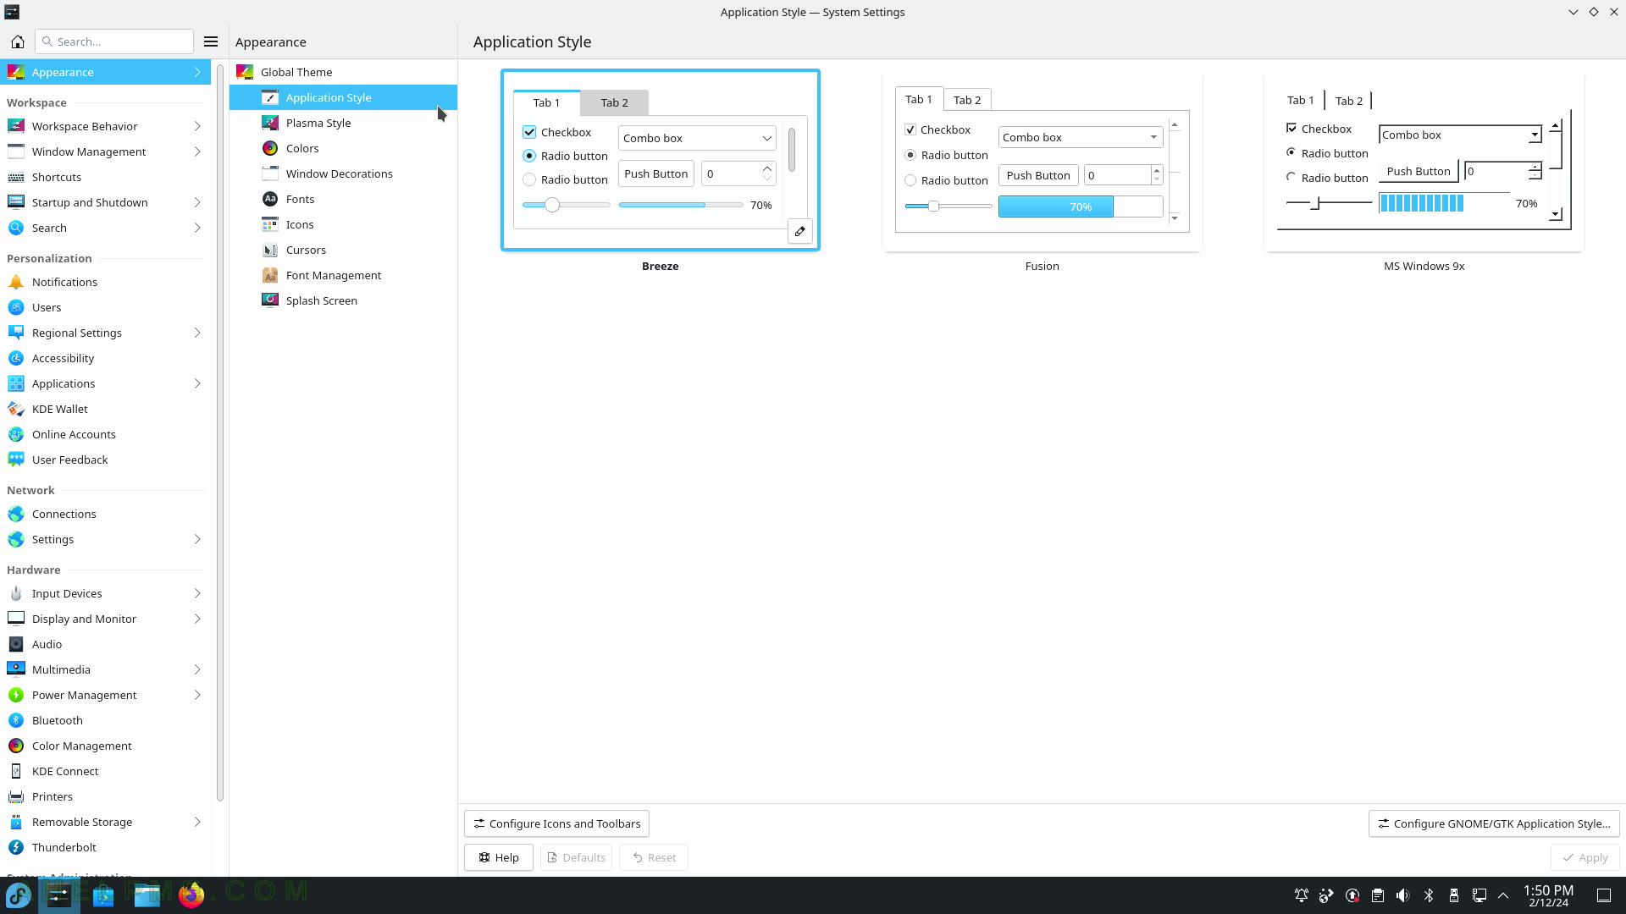The height and width of the screenshot is (914, 1626).
Task: Select second Radio button in Windows 9x preview
Action: tap(1291, 177)
